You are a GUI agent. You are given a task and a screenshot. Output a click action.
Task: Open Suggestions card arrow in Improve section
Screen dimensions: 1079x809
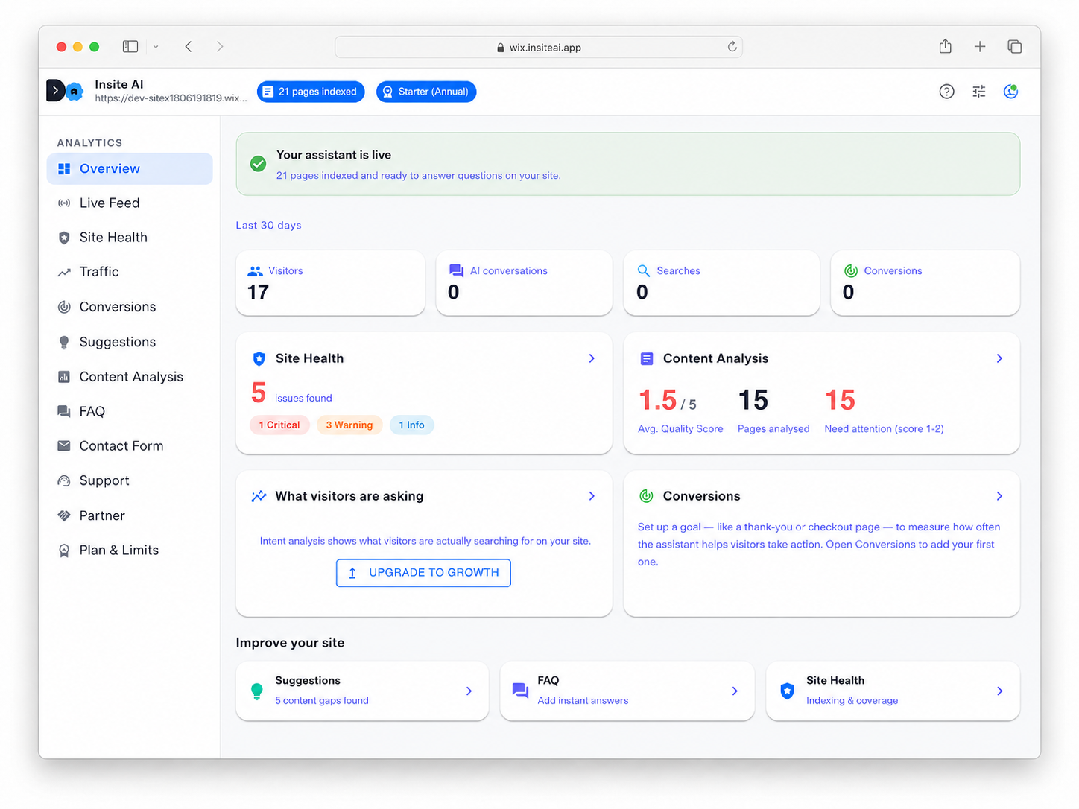[x=469, y=691]
